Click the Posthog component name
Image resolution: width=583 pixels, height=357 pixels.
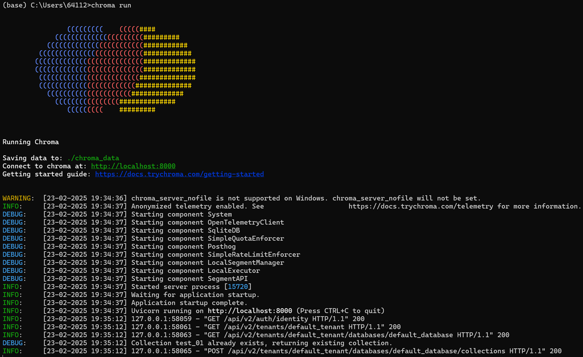(x=222, y=247)
